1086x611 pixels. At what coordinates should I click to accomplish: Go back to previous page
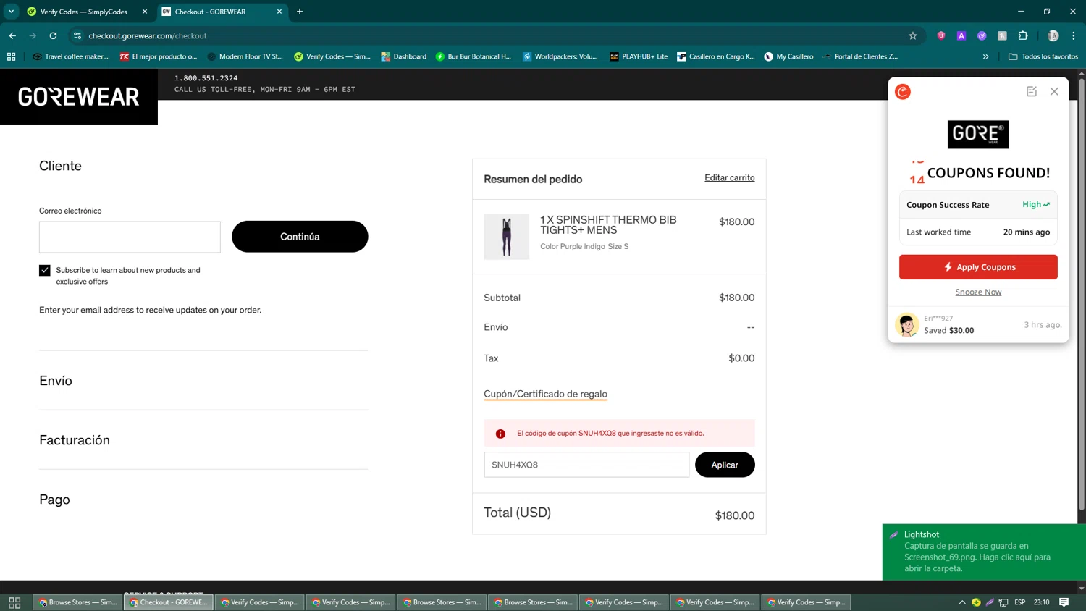tap(12, 35)
